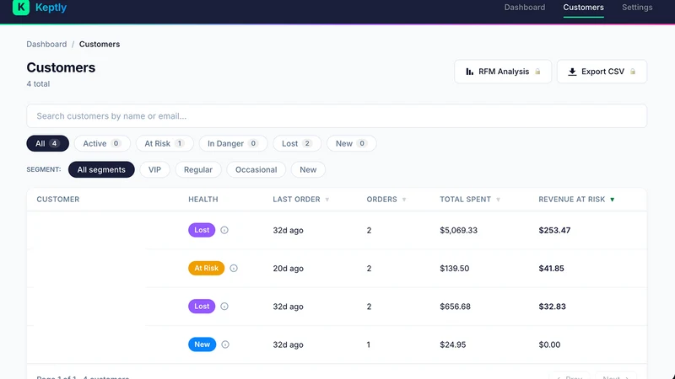Sort by Total Spent column arrow
Viewport: 675px width, 379px height.
point(498,200)
